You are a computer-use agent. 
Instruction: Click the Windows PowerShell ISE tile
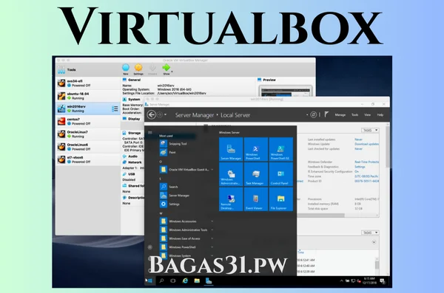(280, 149)
